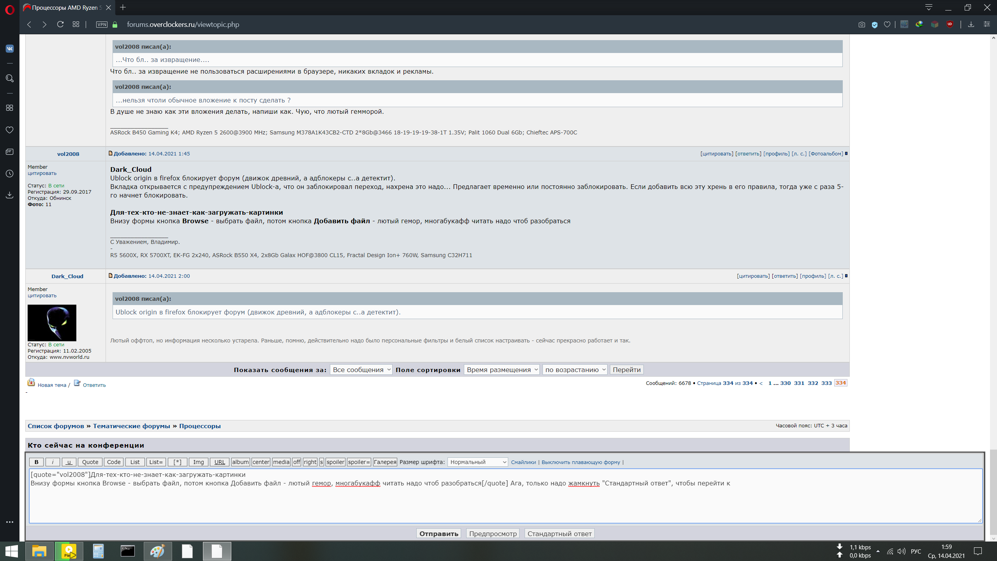Open Paint from the taskbar
Image resolution: width=997 pixels, height=561 pixels.
click(158, 551)
